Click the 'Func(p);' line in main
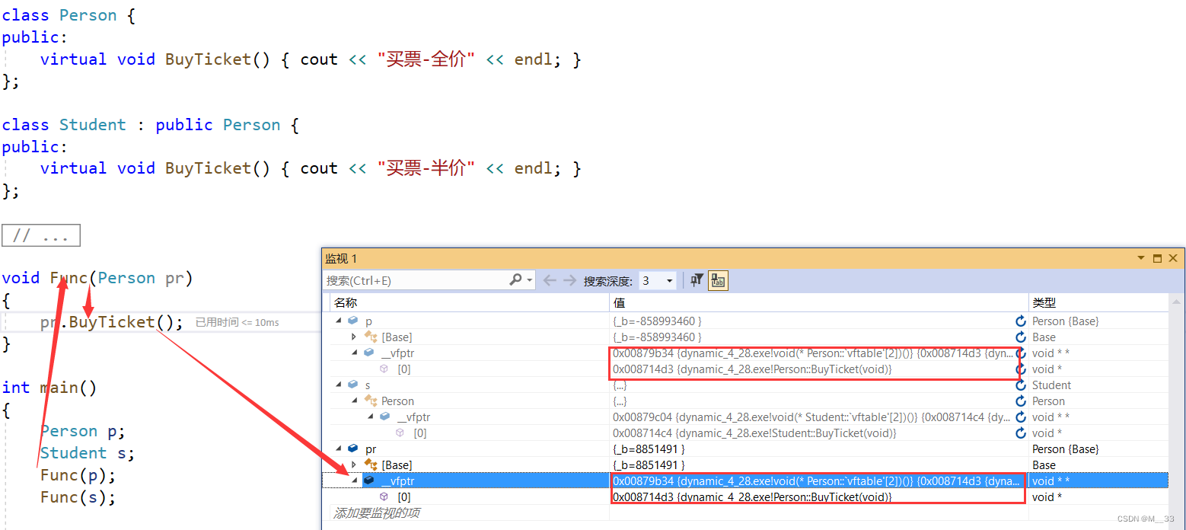The height and width of the screenshot is (530, 1186). [x=78, y=475]
